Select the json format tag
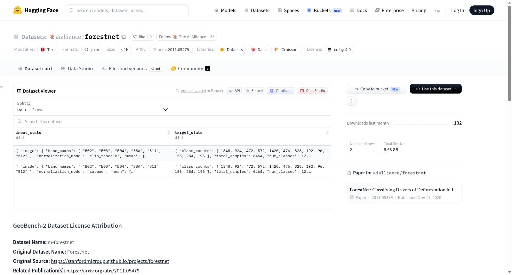Image resolution: width=512 pixels, height=275 pixels. (92, 50)
